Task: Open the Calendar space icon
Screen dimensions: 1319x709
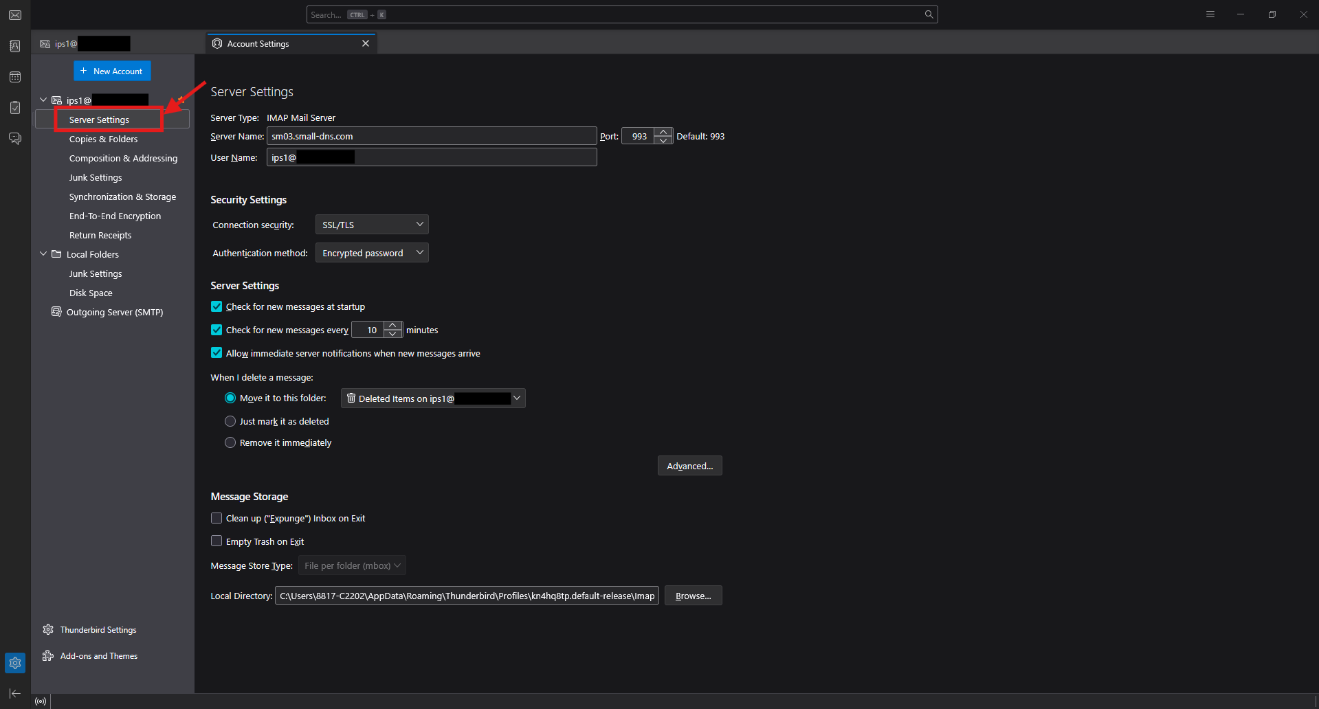Action: tap(15, 77)
